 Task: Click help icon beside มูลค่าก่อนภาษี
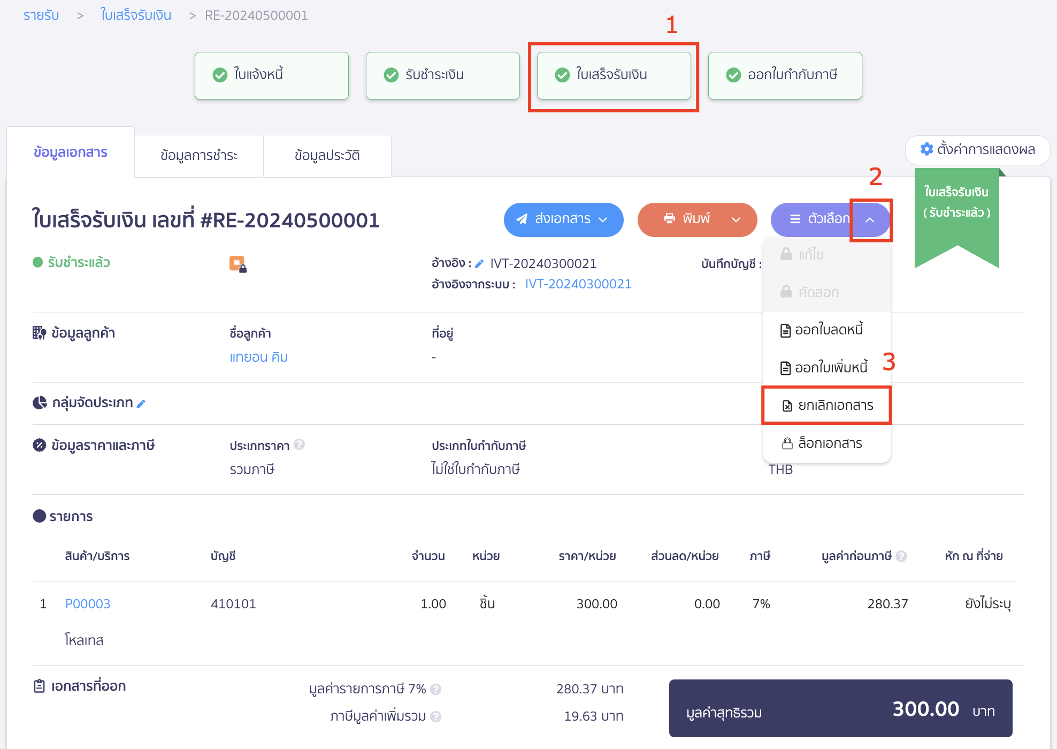coord(901,556)
